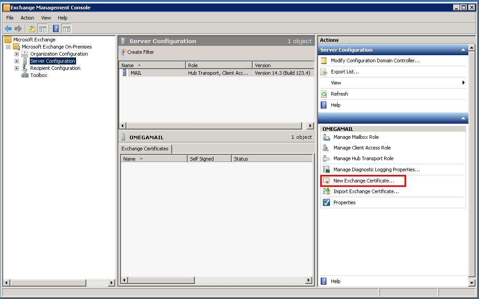
Task: Click the Microsoft Exchange root node icon
Action: pyautogui.click(x=8, y=40)
